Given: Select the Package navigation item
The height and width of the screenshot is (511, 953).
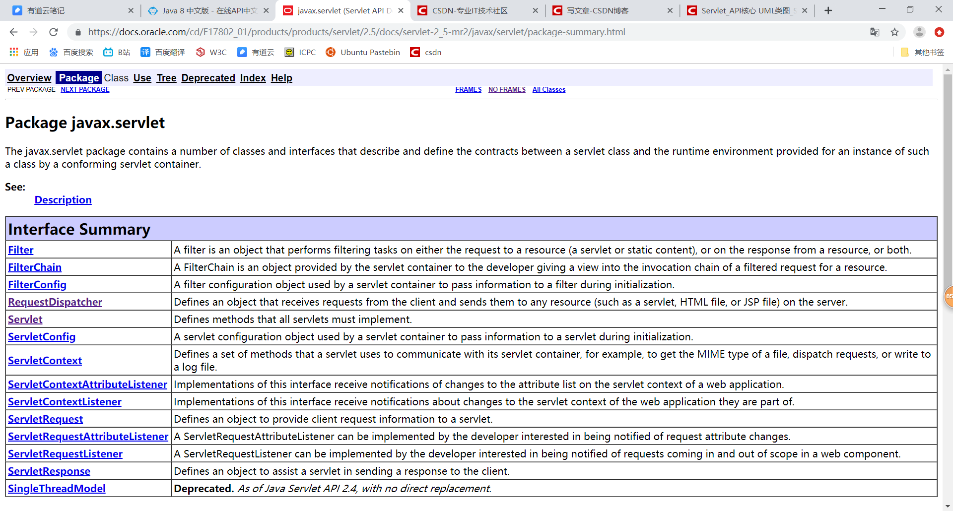Looking at the screenshot, I should [x=78, y=78].
